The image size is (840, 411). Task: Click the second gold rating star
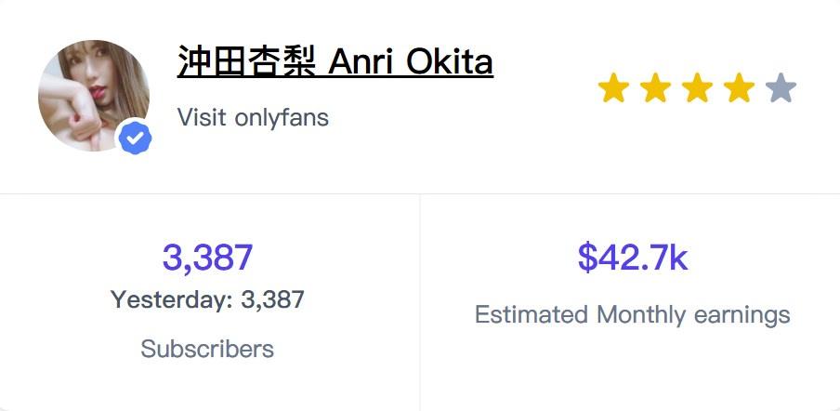655,88
